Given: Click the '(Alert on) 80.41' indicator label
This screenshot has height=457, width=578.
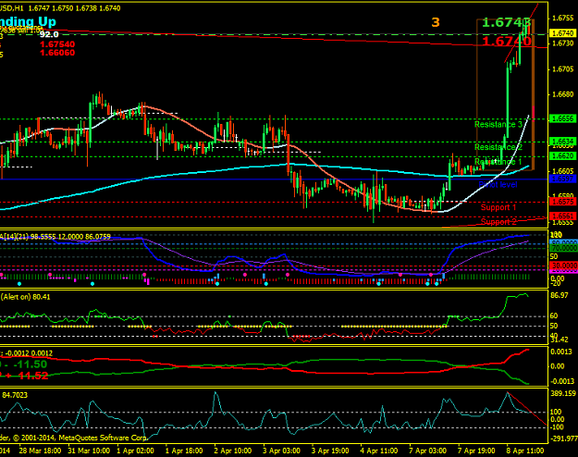Looking at the screenshot, I should [26, 297].
